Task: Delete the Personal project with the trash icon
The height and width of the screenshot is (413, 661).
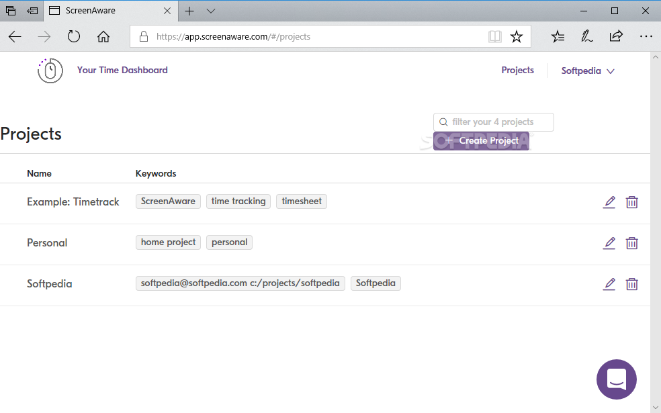Action: coord(631,243)
